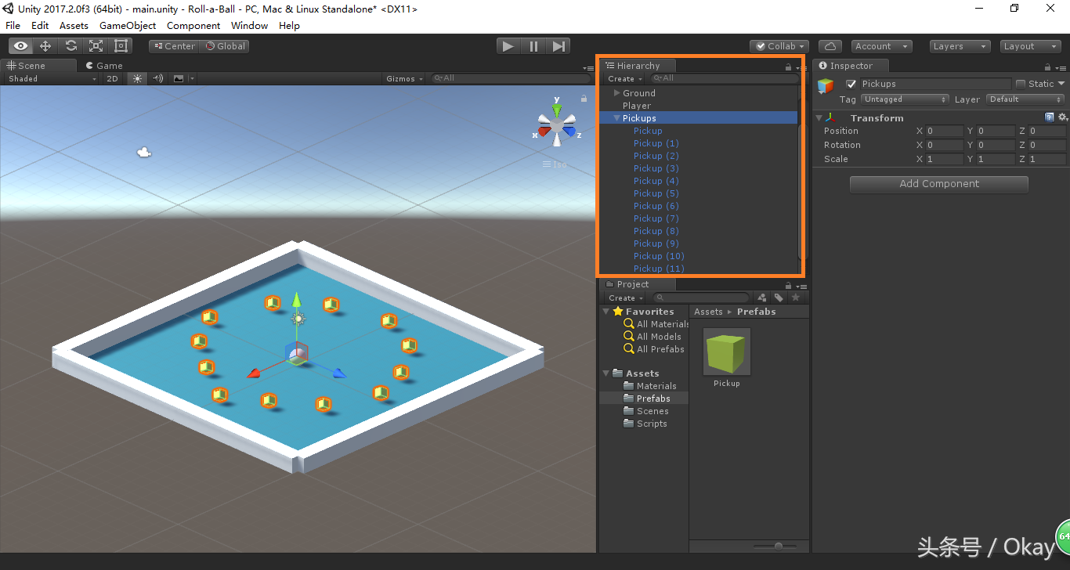This screenshot has width=1070, height=570.
Task: Open the File menu
Action: click(13, 25)
